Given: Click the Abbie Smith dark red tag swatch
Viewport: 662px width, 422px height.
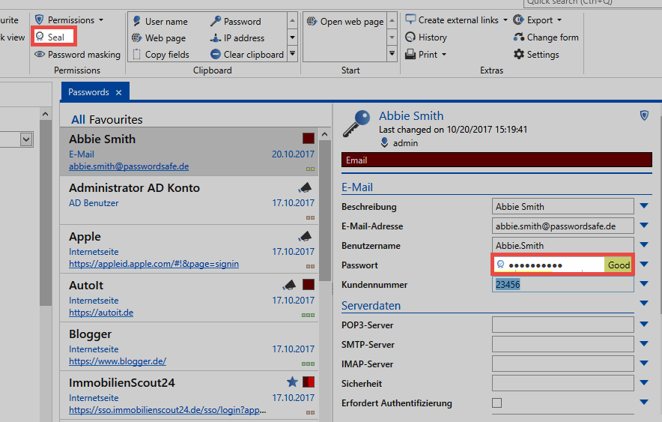Looking at the screenshot, I should point(309,138).
